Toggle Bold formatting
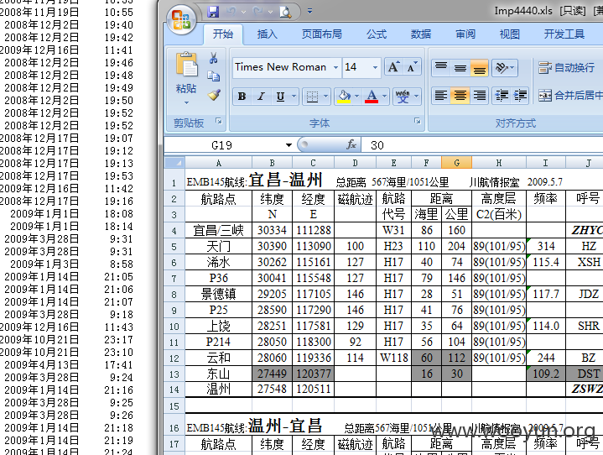Screen dimensions: 603x455 pos(242,97)
